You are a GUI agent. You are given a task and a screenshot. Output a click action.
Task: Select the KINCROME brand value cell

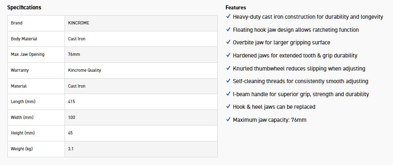click(78, 23)
